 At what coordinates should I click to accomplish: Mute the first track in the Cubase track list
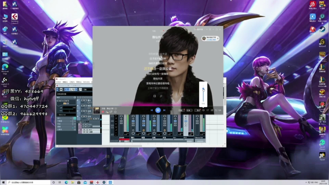coord(82,100)
